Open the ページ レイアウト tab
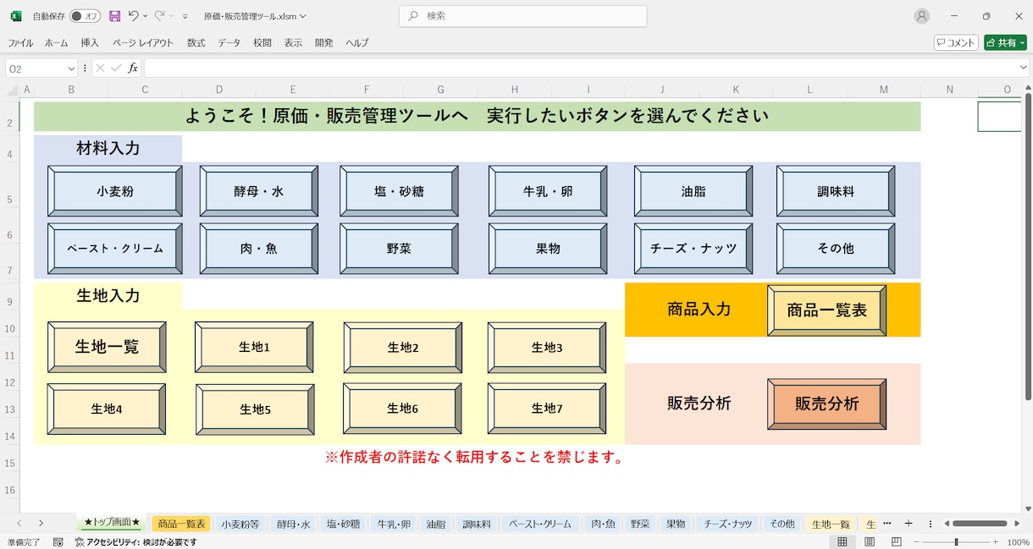 point(143,42)
